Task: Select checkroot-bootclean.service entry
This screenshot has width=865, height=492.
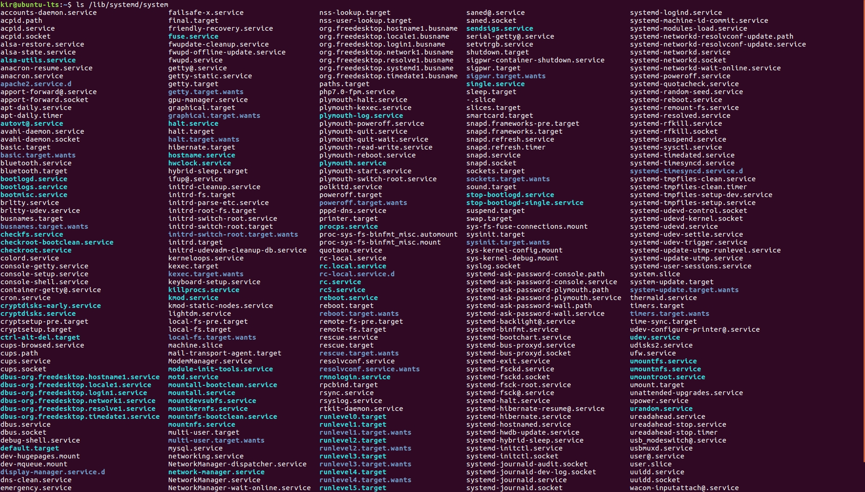Action: point(57,242)
